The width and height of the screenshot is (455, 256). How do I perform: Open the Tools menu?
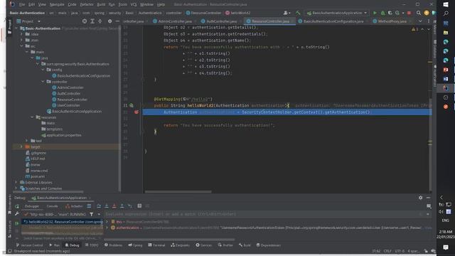[123, 4]
